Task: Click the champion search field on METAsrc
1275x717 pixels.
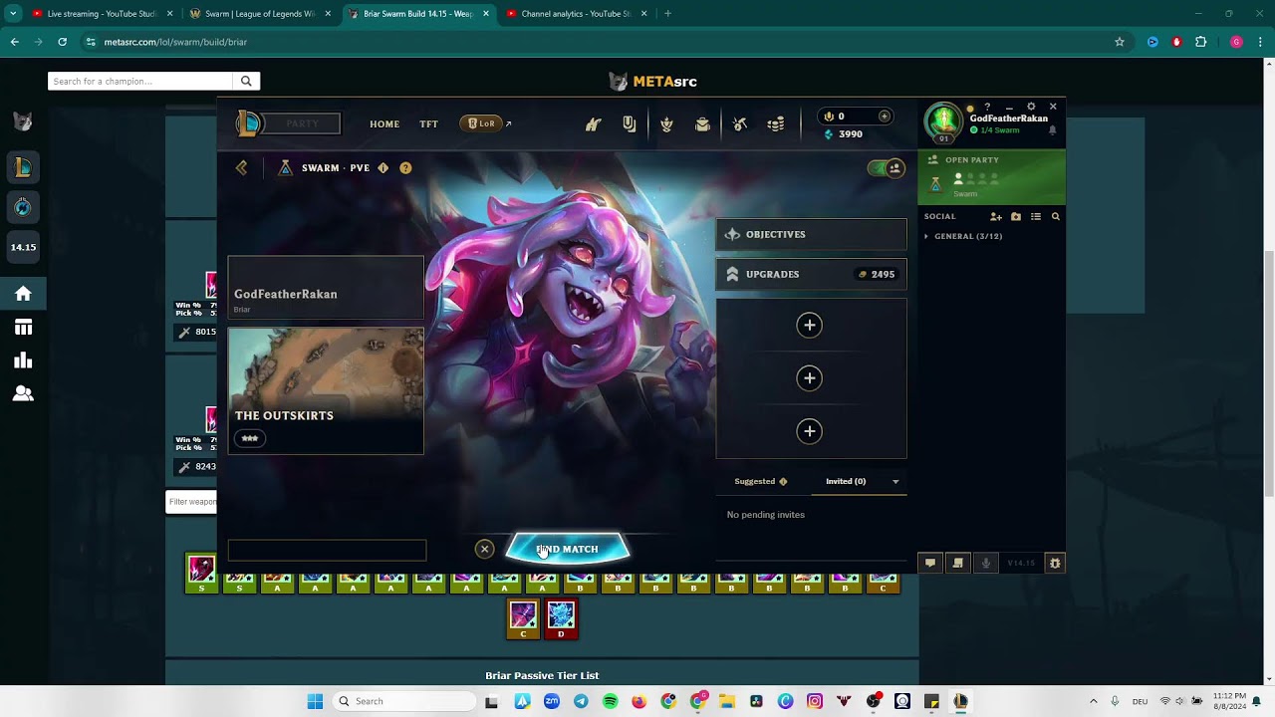Action: (139, 81)
